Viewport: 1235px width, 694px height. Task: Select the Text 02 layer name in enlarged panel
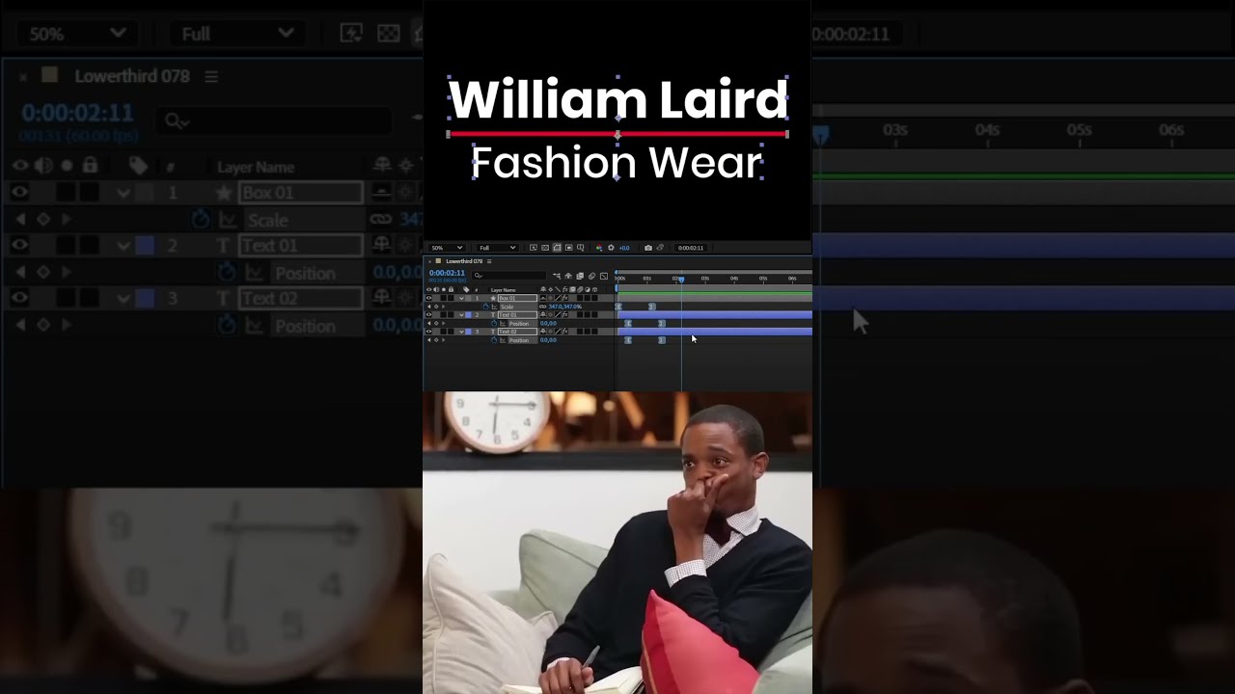click(x=301, y=299)
